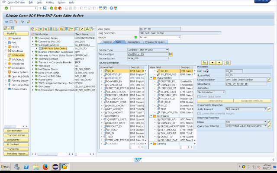Click the Field Name input field
The width and height of the screenshot is (277, 173).
point(234,71)
